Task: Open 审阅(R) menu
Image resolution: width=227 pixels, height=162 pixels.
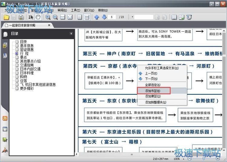Action: (62, 10)
